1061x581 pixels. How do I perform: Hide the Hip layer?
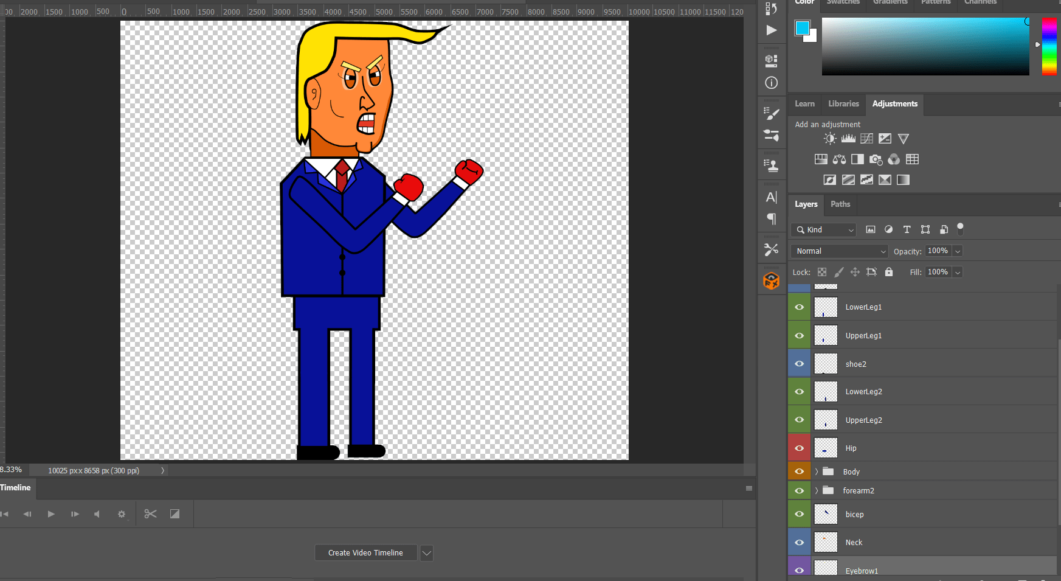tap(799, 448)
